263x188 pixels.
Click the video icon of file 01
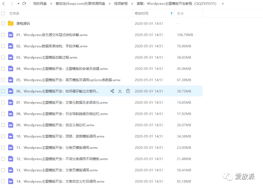click(x=11, y=35)
